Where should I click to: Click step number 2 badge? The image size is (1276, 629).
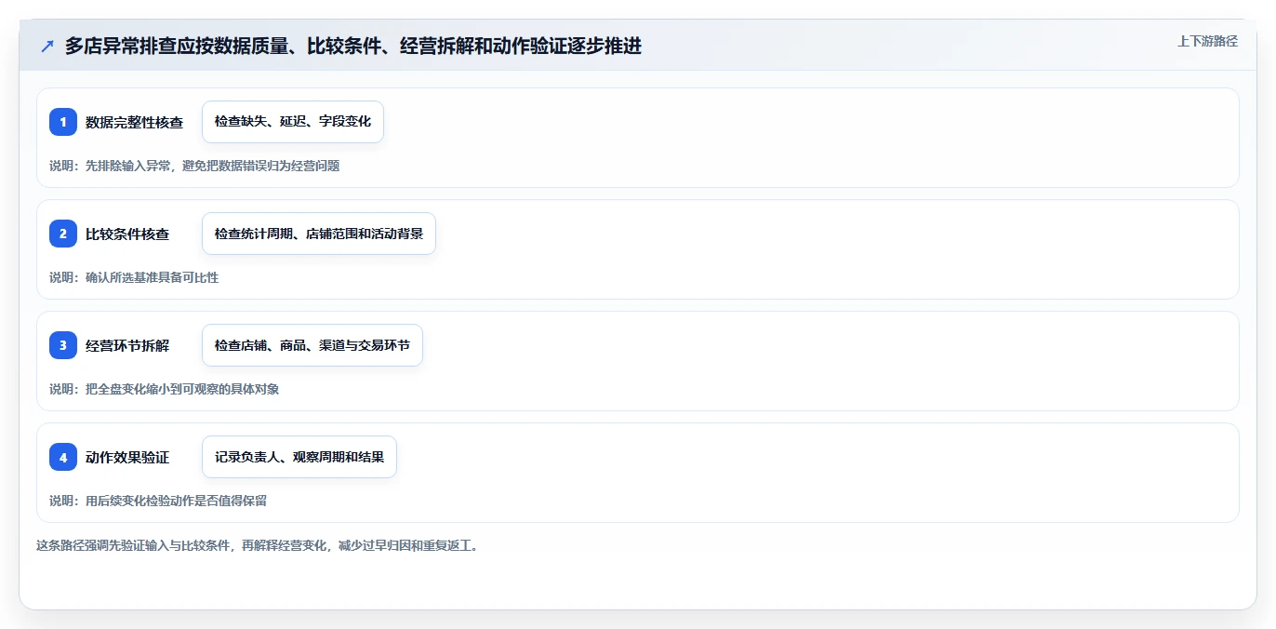point(63,234)
